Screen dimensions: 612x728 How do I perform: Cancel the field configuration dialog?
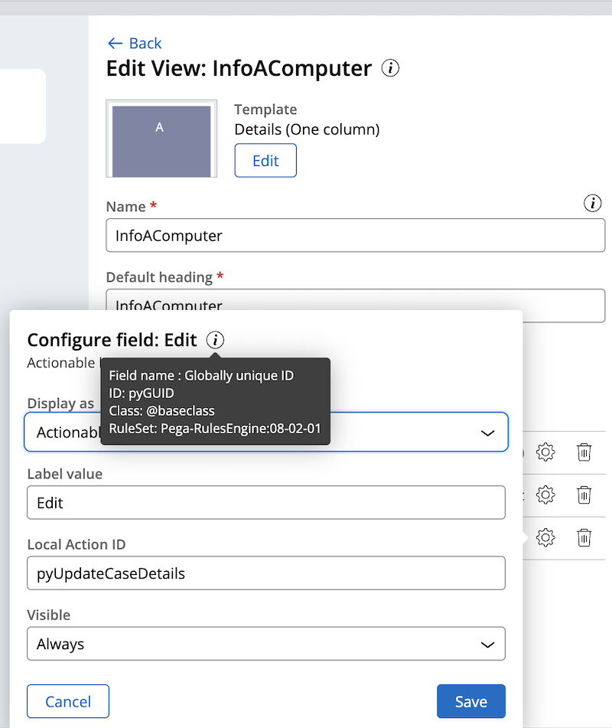(68, 701)
